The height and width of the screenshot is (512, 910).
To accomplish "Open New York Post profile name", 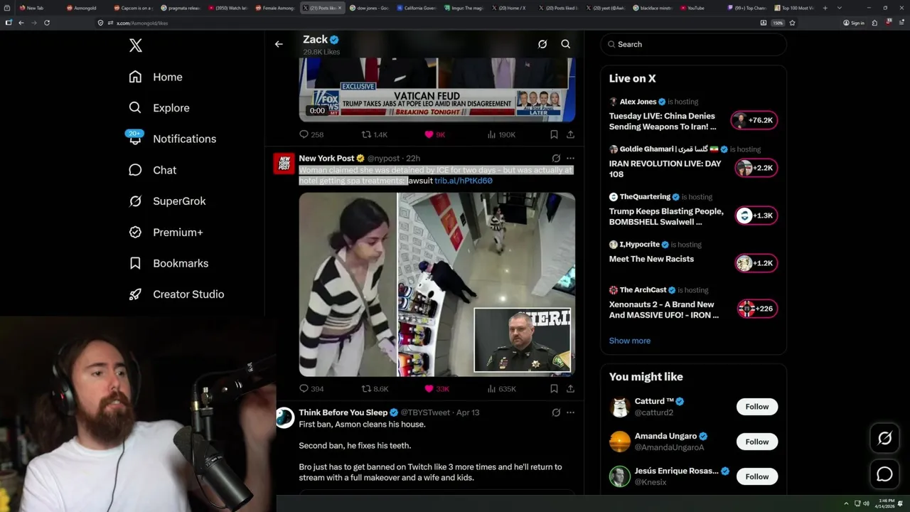I will (x=326, y=158).
